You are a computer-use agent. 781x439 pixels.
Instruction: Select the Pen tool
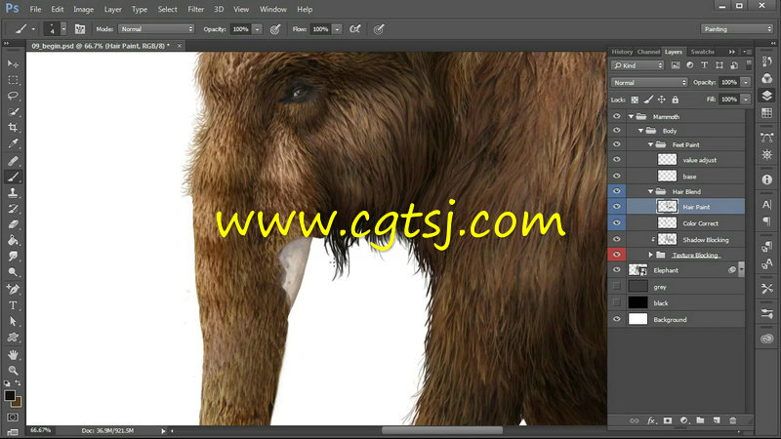click(x=13, y=289)
